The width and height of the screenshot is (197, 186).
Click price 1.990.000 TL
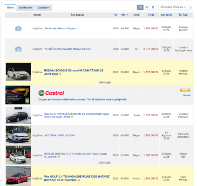point(151,28)
